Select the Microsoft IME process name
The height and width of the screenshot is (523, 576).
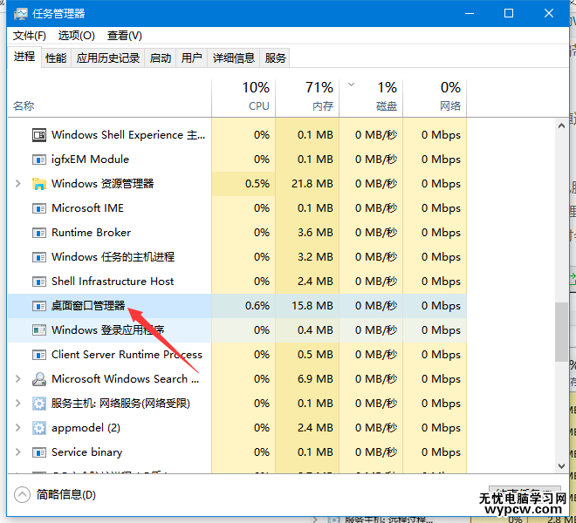tap(87, 208)
